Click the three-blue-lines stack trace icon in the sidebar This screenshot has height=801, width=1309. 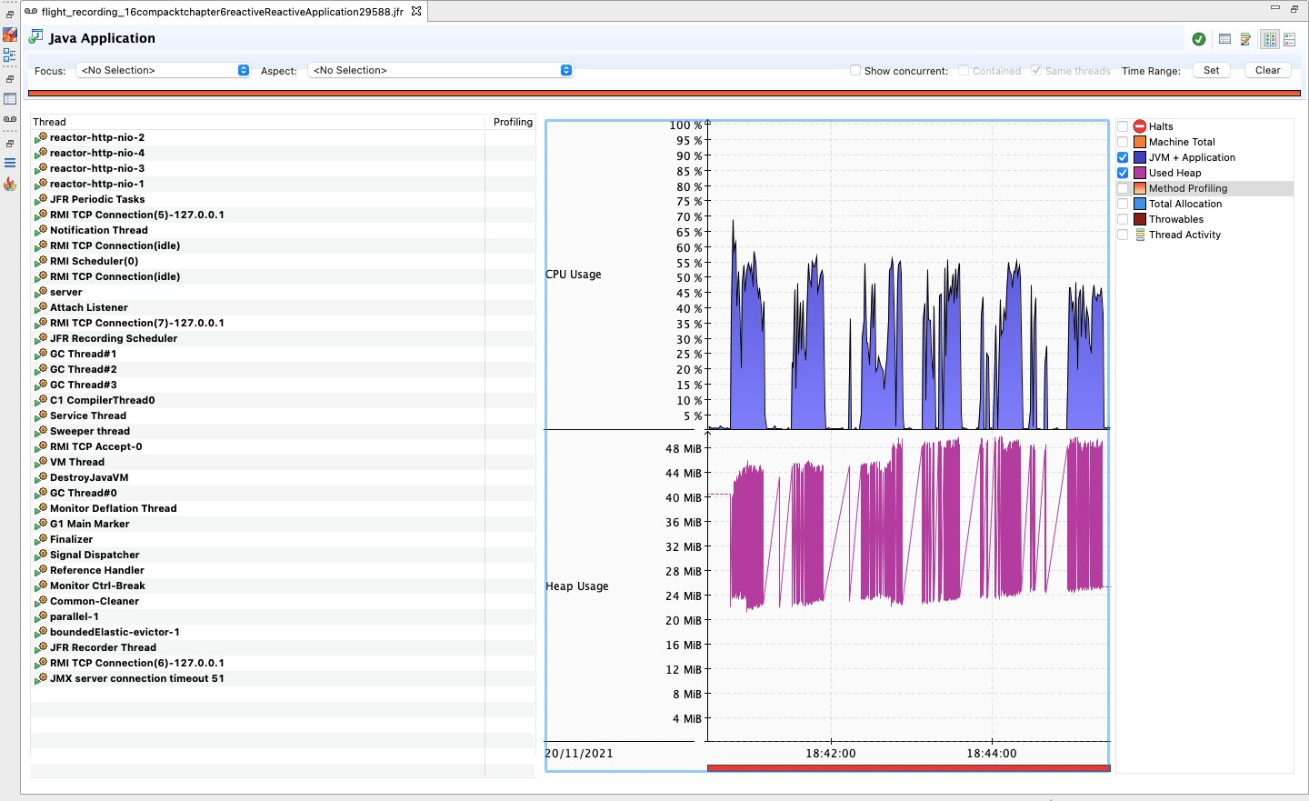pos(10,164)
